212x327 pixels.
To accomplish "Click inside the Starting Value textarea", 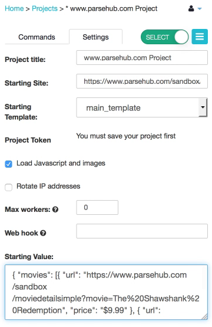I will (x=106, y=292).
